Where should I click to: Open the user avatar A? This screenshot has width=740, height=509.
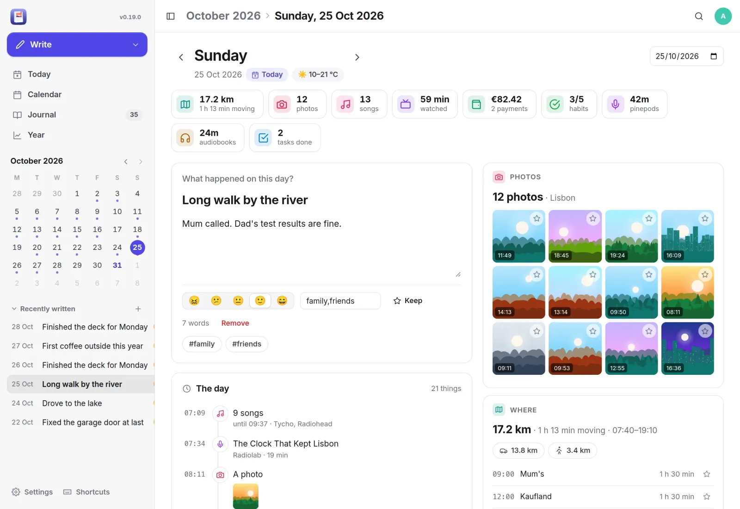[x=723, y=16]
